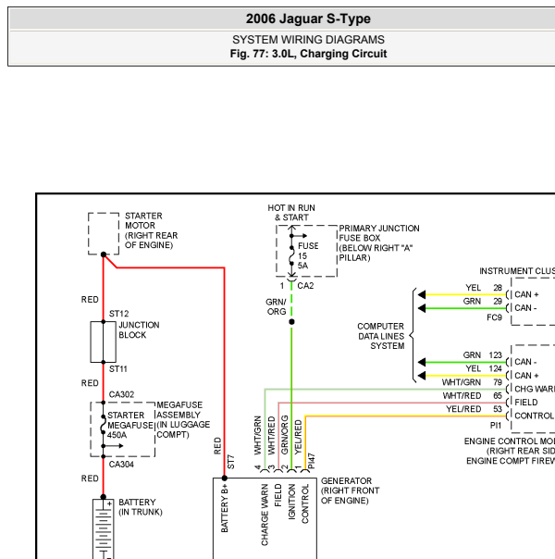
Task: Select pin number "123" on GRN wire
Action: tap(495, 355)
